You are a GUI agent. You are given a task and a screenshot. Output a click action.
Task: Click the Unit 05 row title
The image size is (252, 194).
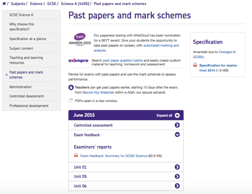point(80,176)
